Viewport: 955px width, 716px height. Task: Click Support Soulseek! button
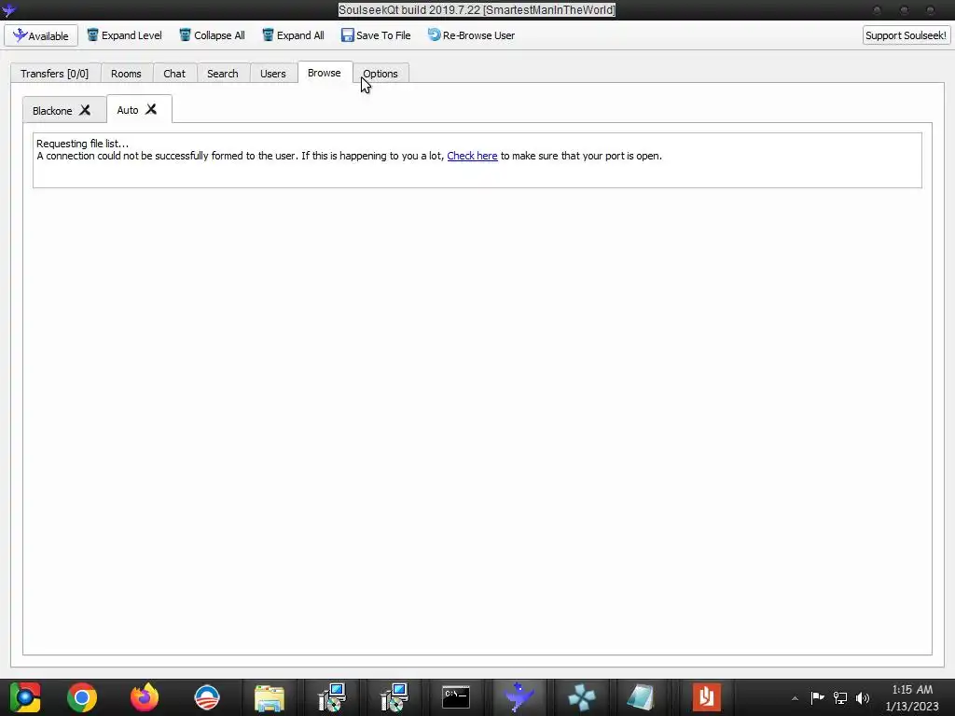pos(906,35)
